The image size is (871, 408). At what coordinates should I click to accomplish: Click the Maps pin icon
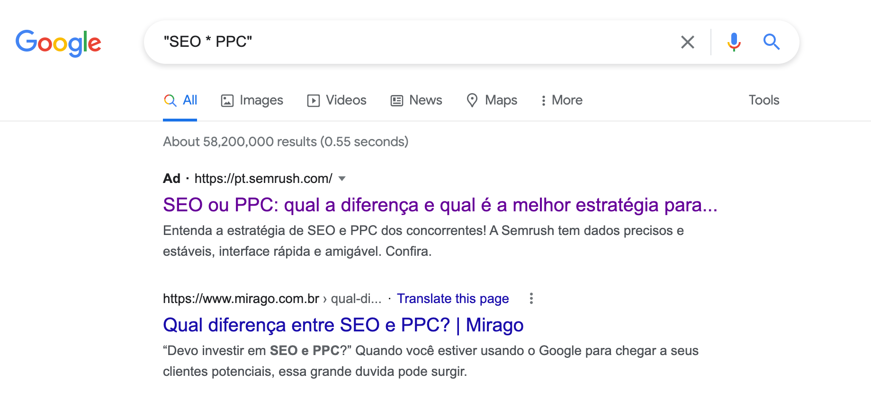pyautogui.click(x=472, y=100)
